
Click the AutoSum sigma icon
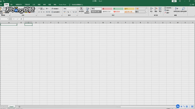(x=165, y=8)
